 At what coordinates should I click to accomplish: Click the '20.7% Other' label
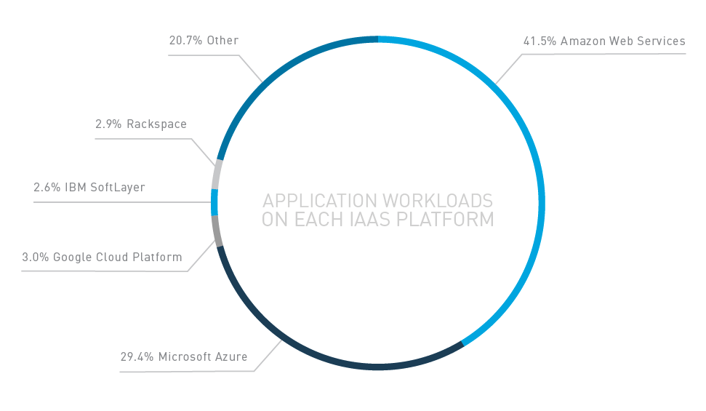pyautogui.click(x=204, y=41)
